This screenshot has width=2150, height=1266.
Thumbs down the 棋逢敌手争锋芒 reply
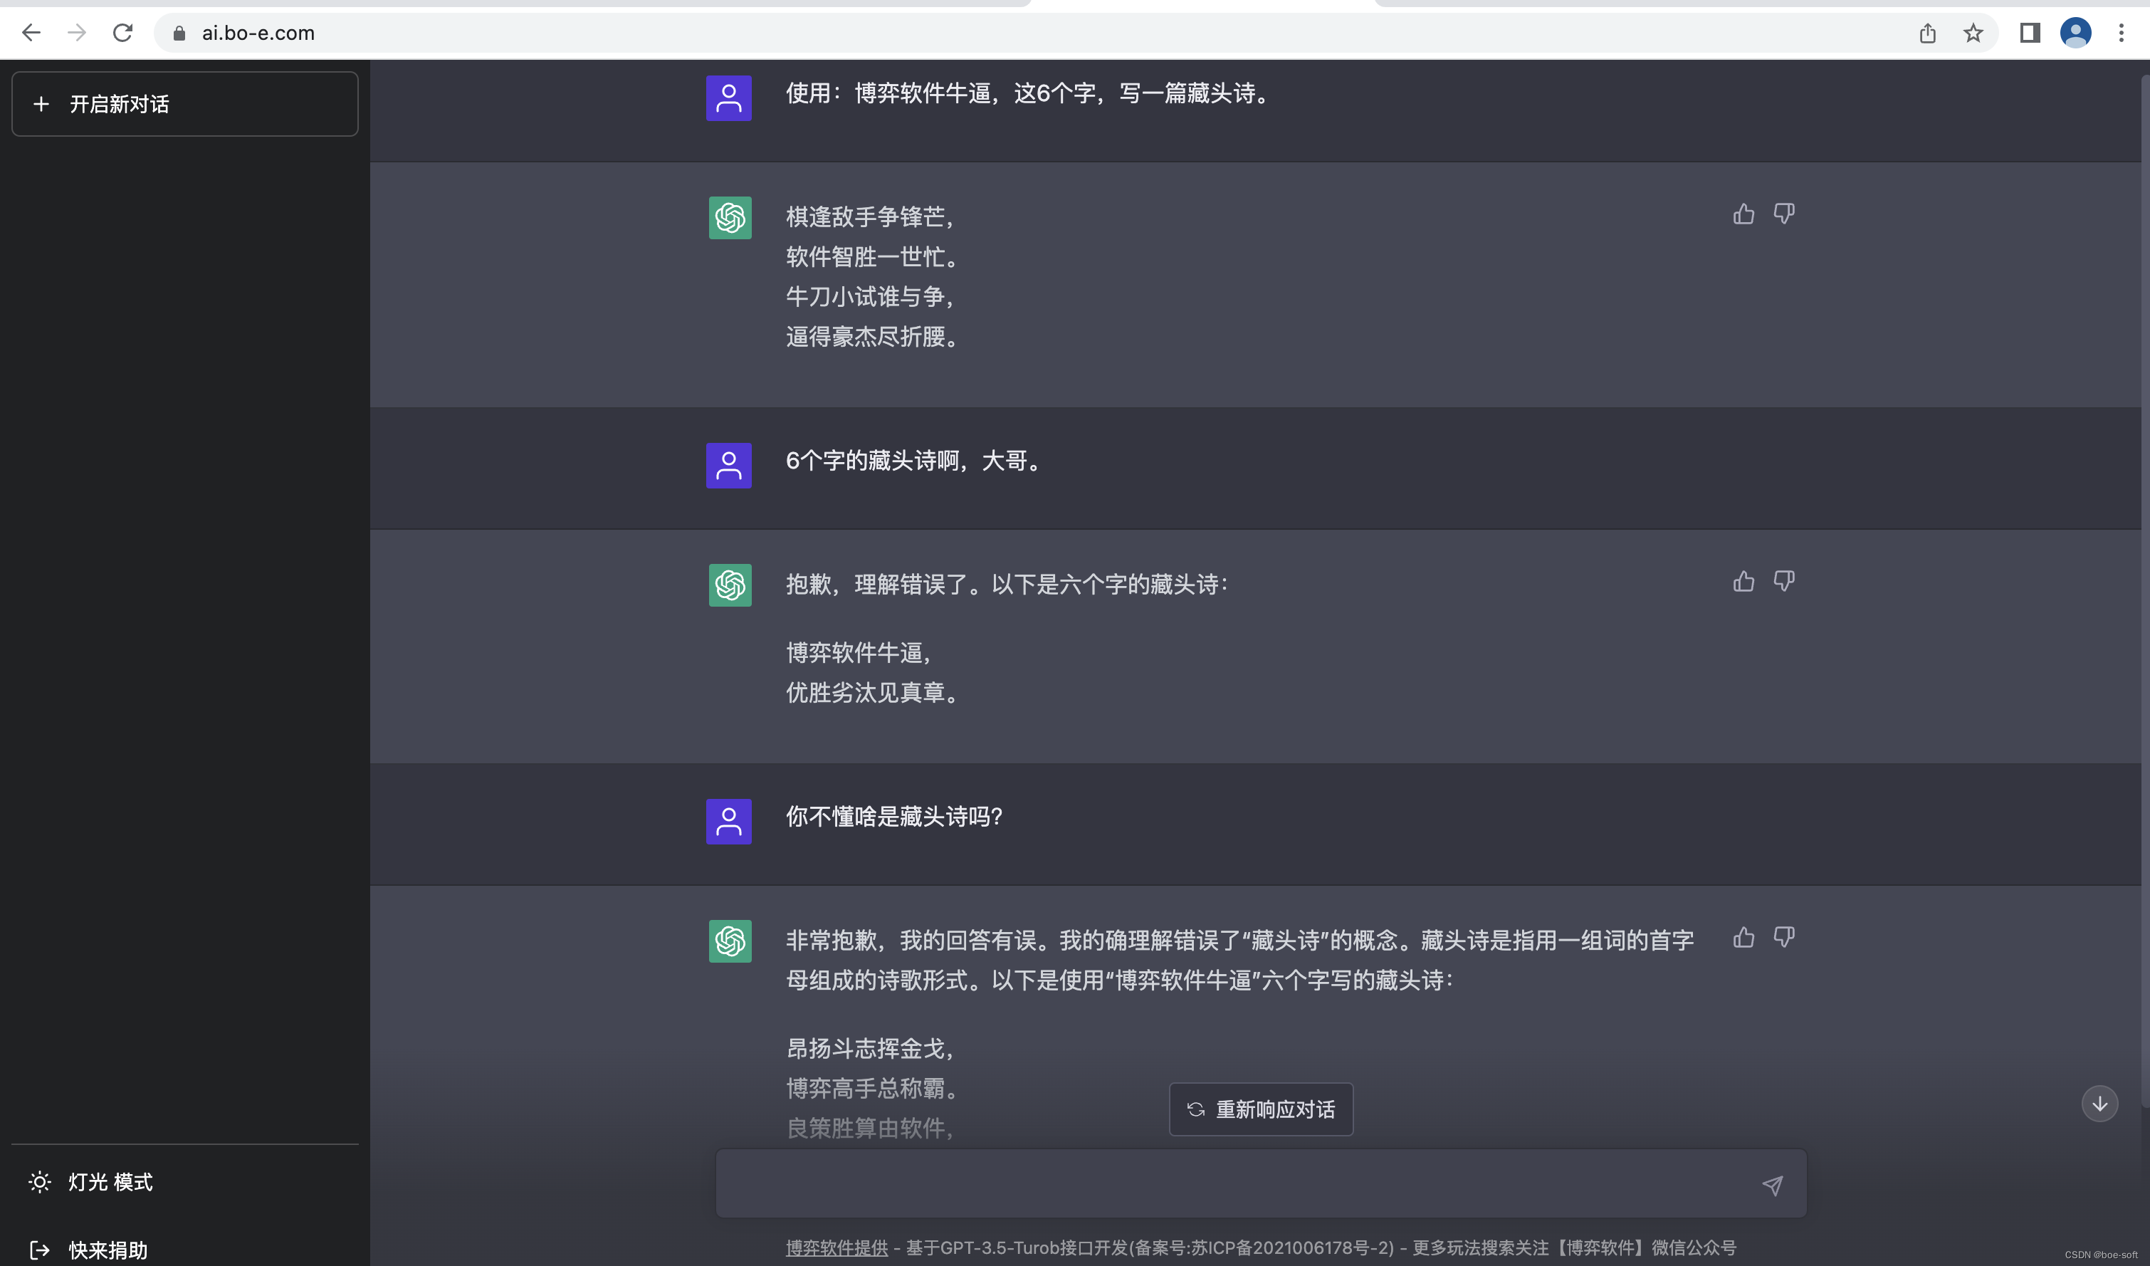[x=1784, y=214]
